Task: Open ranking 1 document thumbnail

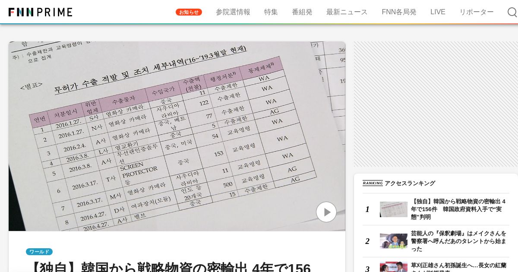Action: point(394,209)
